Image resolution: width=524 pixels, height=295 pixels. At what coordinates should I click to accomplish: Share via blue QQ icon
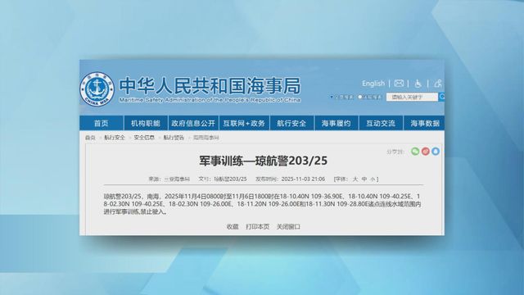point(436,152)
